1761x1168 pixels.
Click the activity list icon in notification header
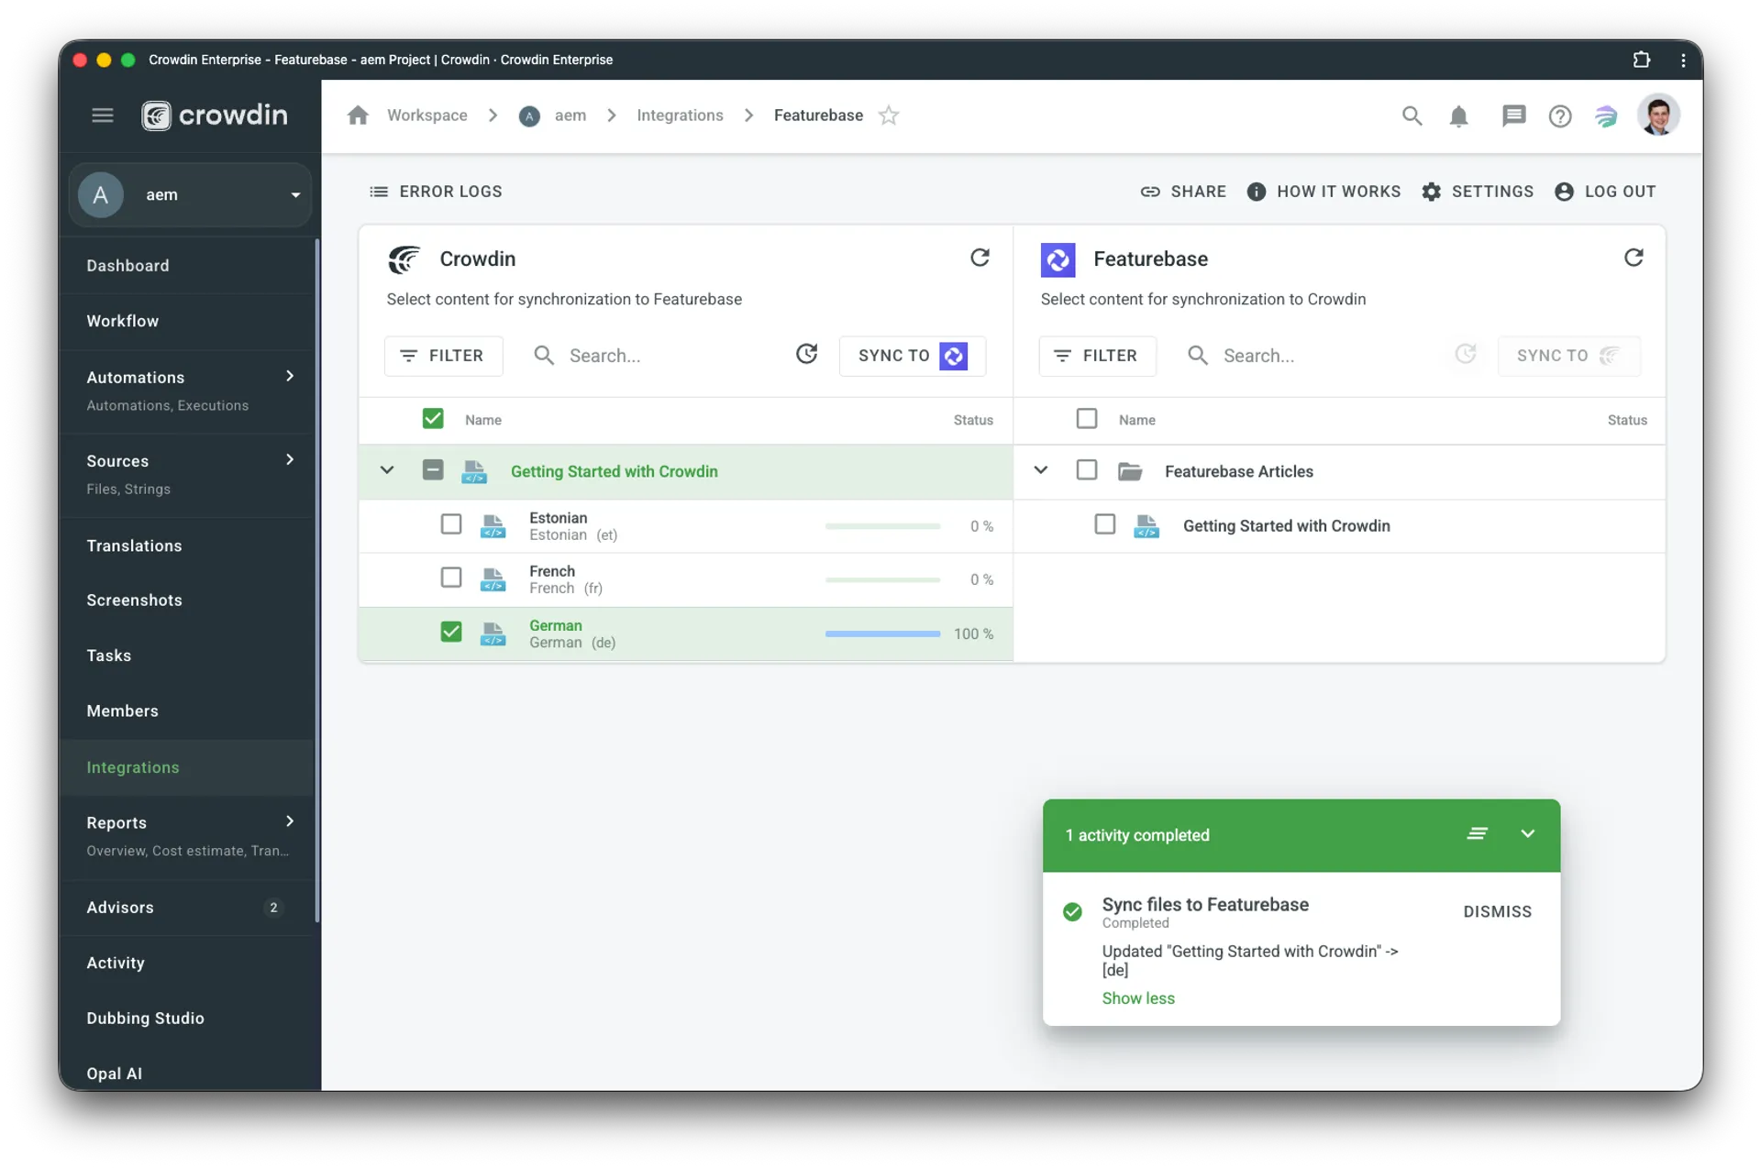[1477, 833]
